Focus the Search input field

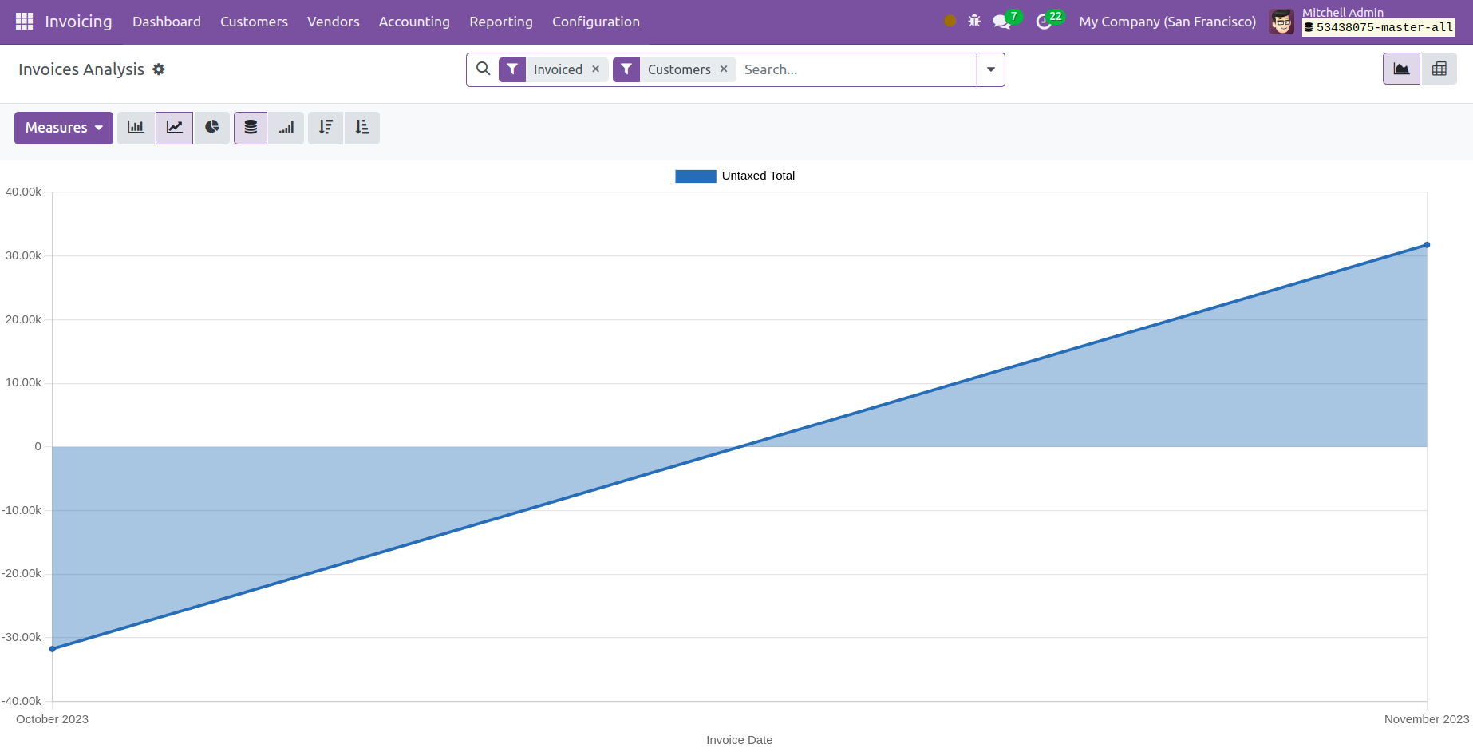[x=857, y=69]
